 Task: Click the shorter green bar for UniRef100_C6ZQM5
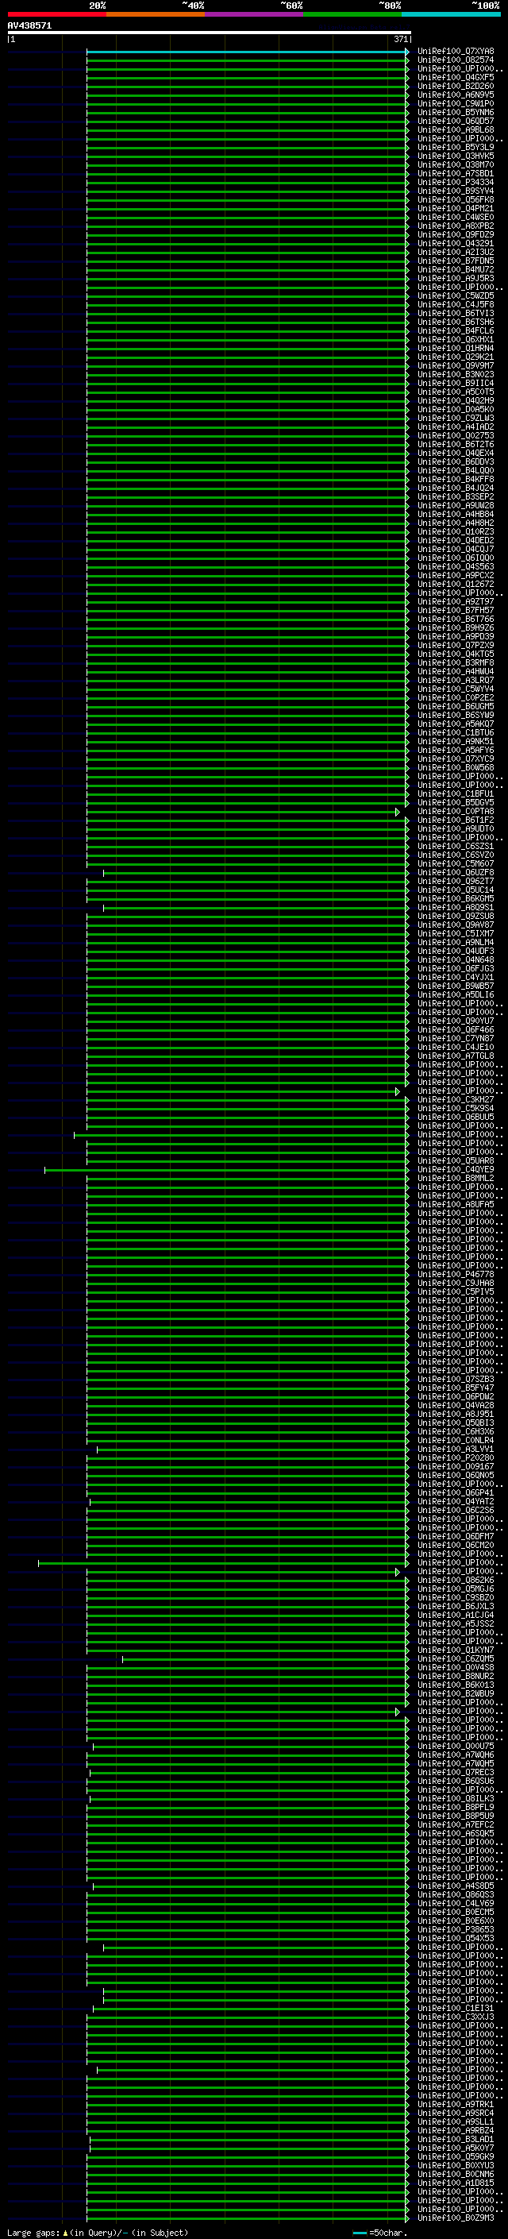tap(265, 1658)
